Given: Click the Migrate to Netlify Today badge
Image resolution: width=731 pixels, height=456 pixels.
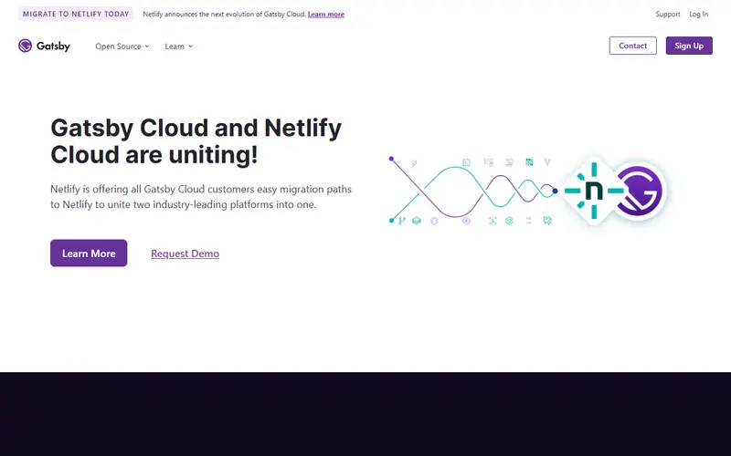Looking at the screenshot, I should click(76, 14).
